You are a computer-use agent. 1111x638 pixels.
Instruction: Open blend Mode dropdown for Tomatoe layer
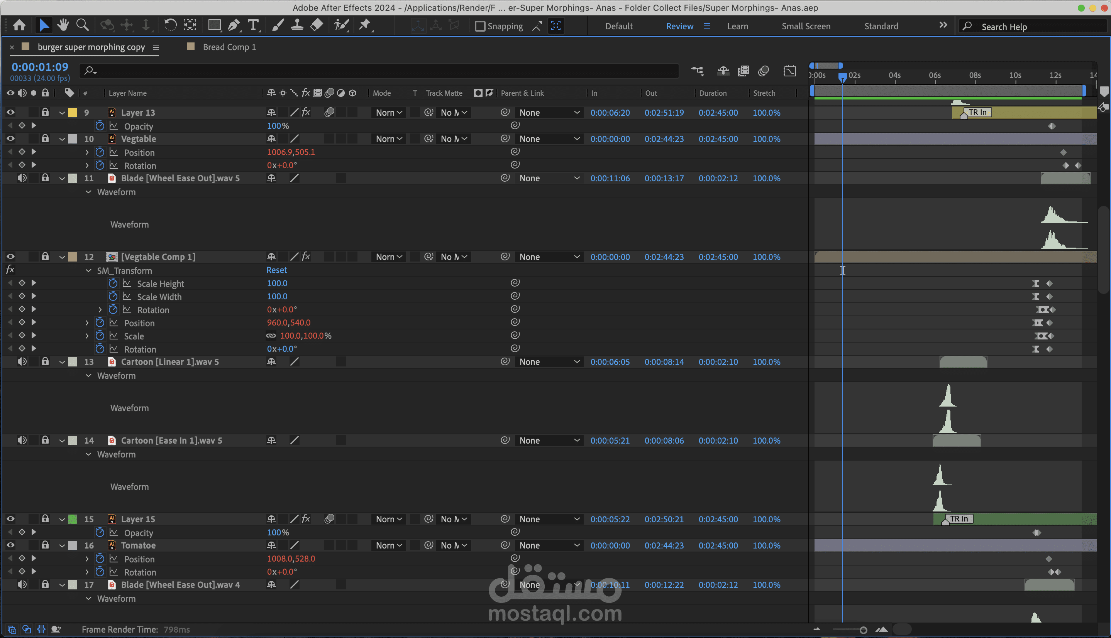(x=388, y=545)
